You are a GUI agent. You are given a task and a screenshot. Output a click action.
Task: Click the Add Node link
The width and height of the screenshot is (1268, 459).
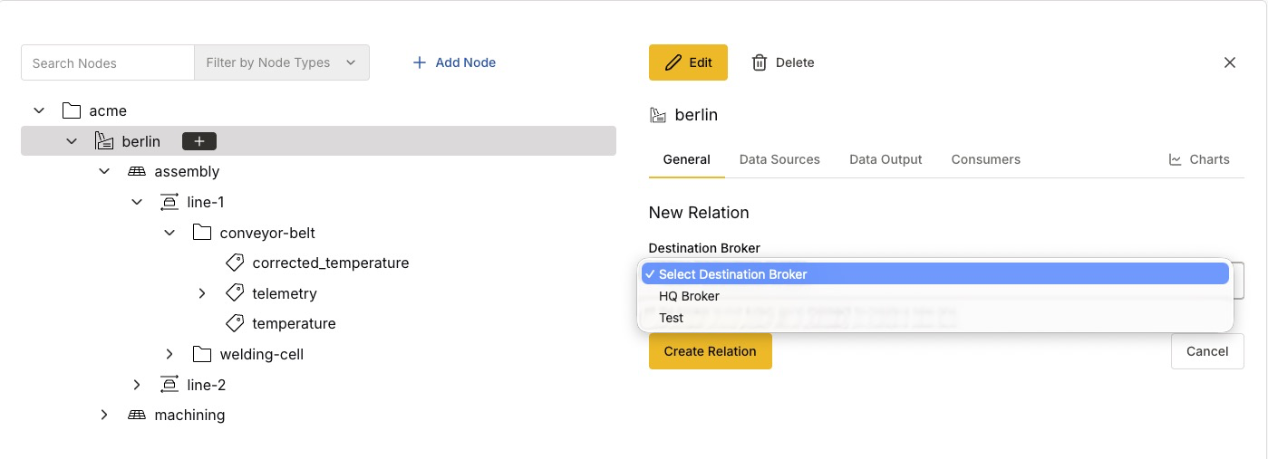click(454, 62)
